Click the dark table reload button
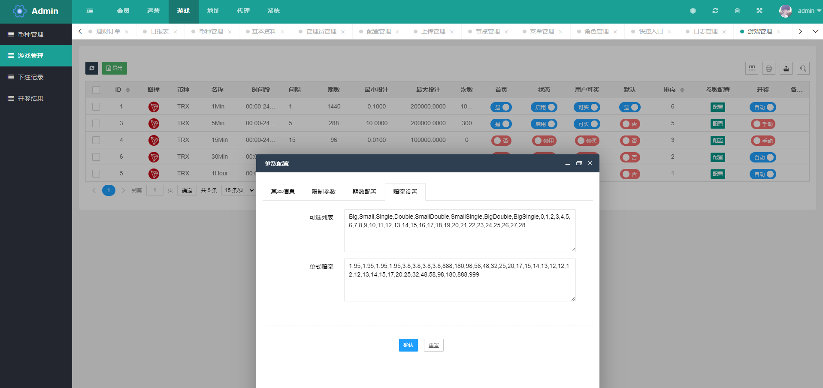The height and width of the screenshot is (388, 823). (92, 68)
